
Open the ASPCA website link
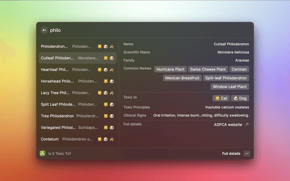228,124
